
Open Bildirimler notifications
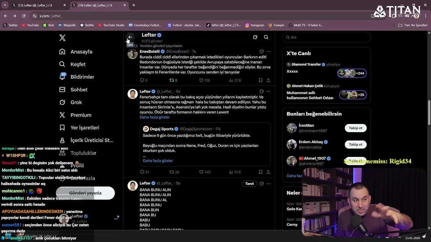pyautogui.click(x=77, y=77)
